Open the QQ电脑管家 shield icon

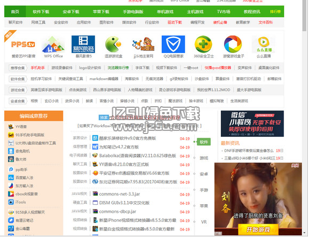[173, 44]
